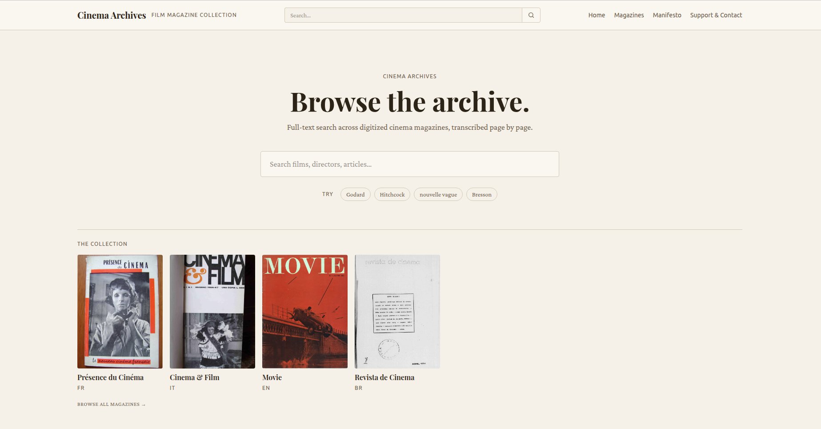Open the Magazines menu item
Image resolution: width=821 pixels, height=429 pixels.
coord(629,15)
